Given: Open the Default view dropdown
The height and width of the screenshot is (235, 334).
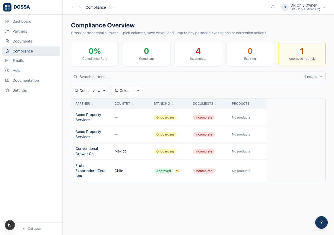Looking at the screenshot, I should tap(90, 91).
